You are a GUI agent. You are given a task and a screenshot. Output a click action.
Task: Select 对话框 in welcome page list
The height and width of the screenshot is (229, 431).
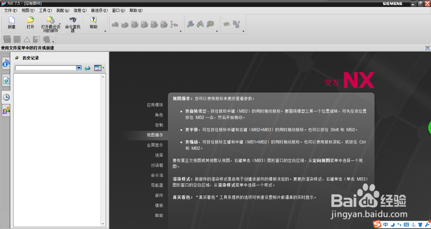coord(157,165)
